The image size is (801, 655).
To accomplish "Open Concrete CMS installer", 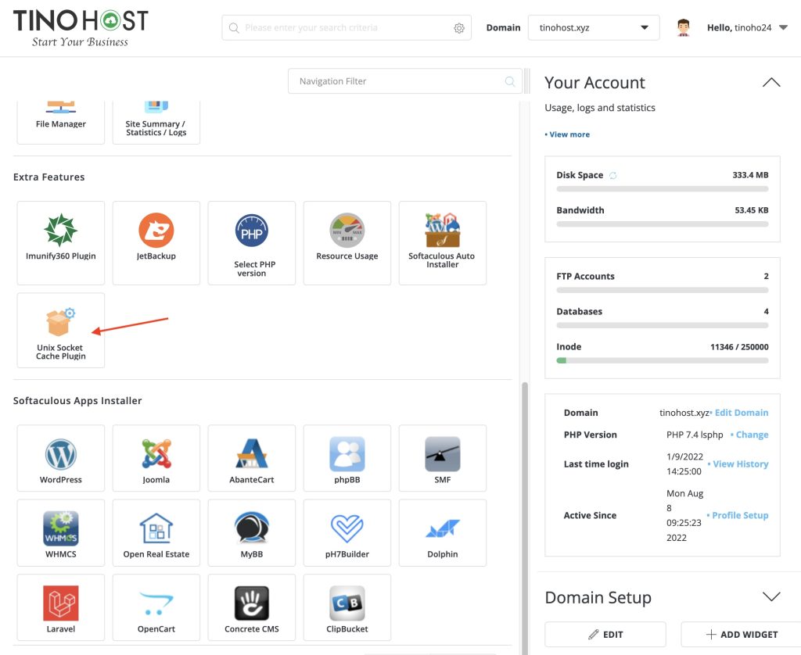I will click(x=252, y=607).
